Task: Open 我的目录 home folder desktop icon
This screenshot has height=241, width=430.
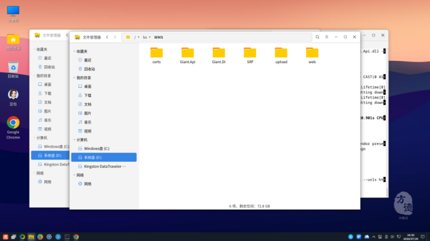Action: click(x=13, y=42)
